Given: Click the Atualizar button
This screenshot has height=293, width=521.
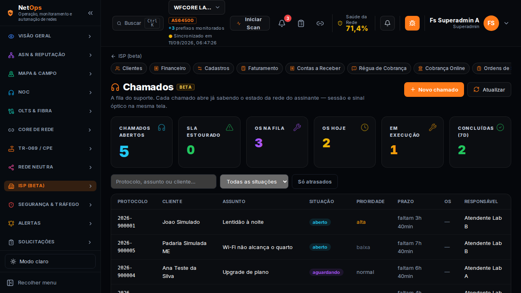Looking at the screenshot, I should pos(489,90).
